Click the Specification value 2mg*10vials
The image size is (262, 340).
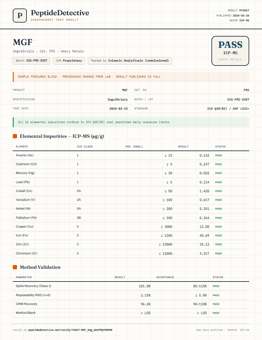tap(117, 100)
